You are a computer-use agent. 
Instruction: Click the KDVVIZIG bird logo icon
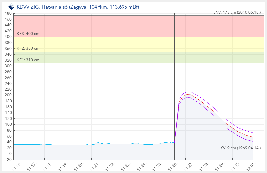11,7
